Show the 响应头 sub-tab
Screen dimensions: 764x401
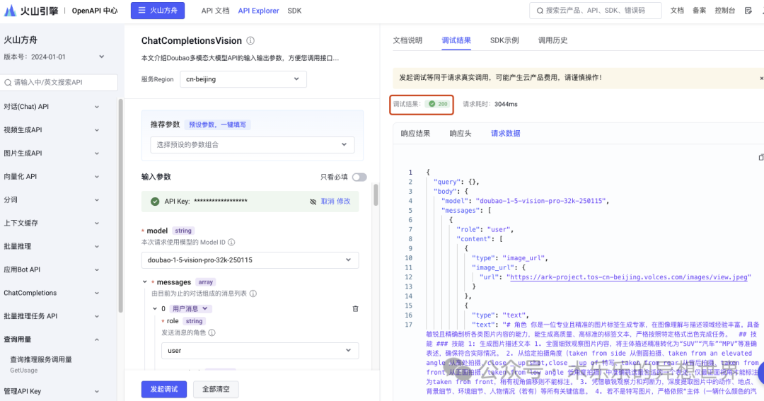(460, 134)
